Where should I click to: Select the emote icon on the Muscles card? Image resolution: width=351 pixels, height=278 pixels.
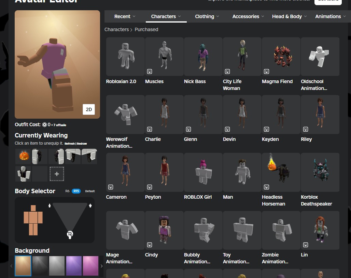[150, 71]
